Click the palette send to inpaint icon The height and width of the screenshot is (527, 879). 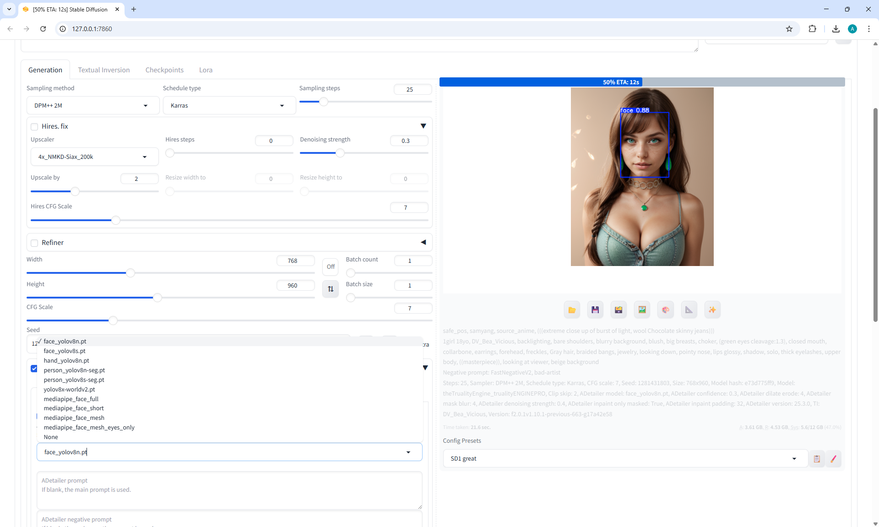(665, 310)
